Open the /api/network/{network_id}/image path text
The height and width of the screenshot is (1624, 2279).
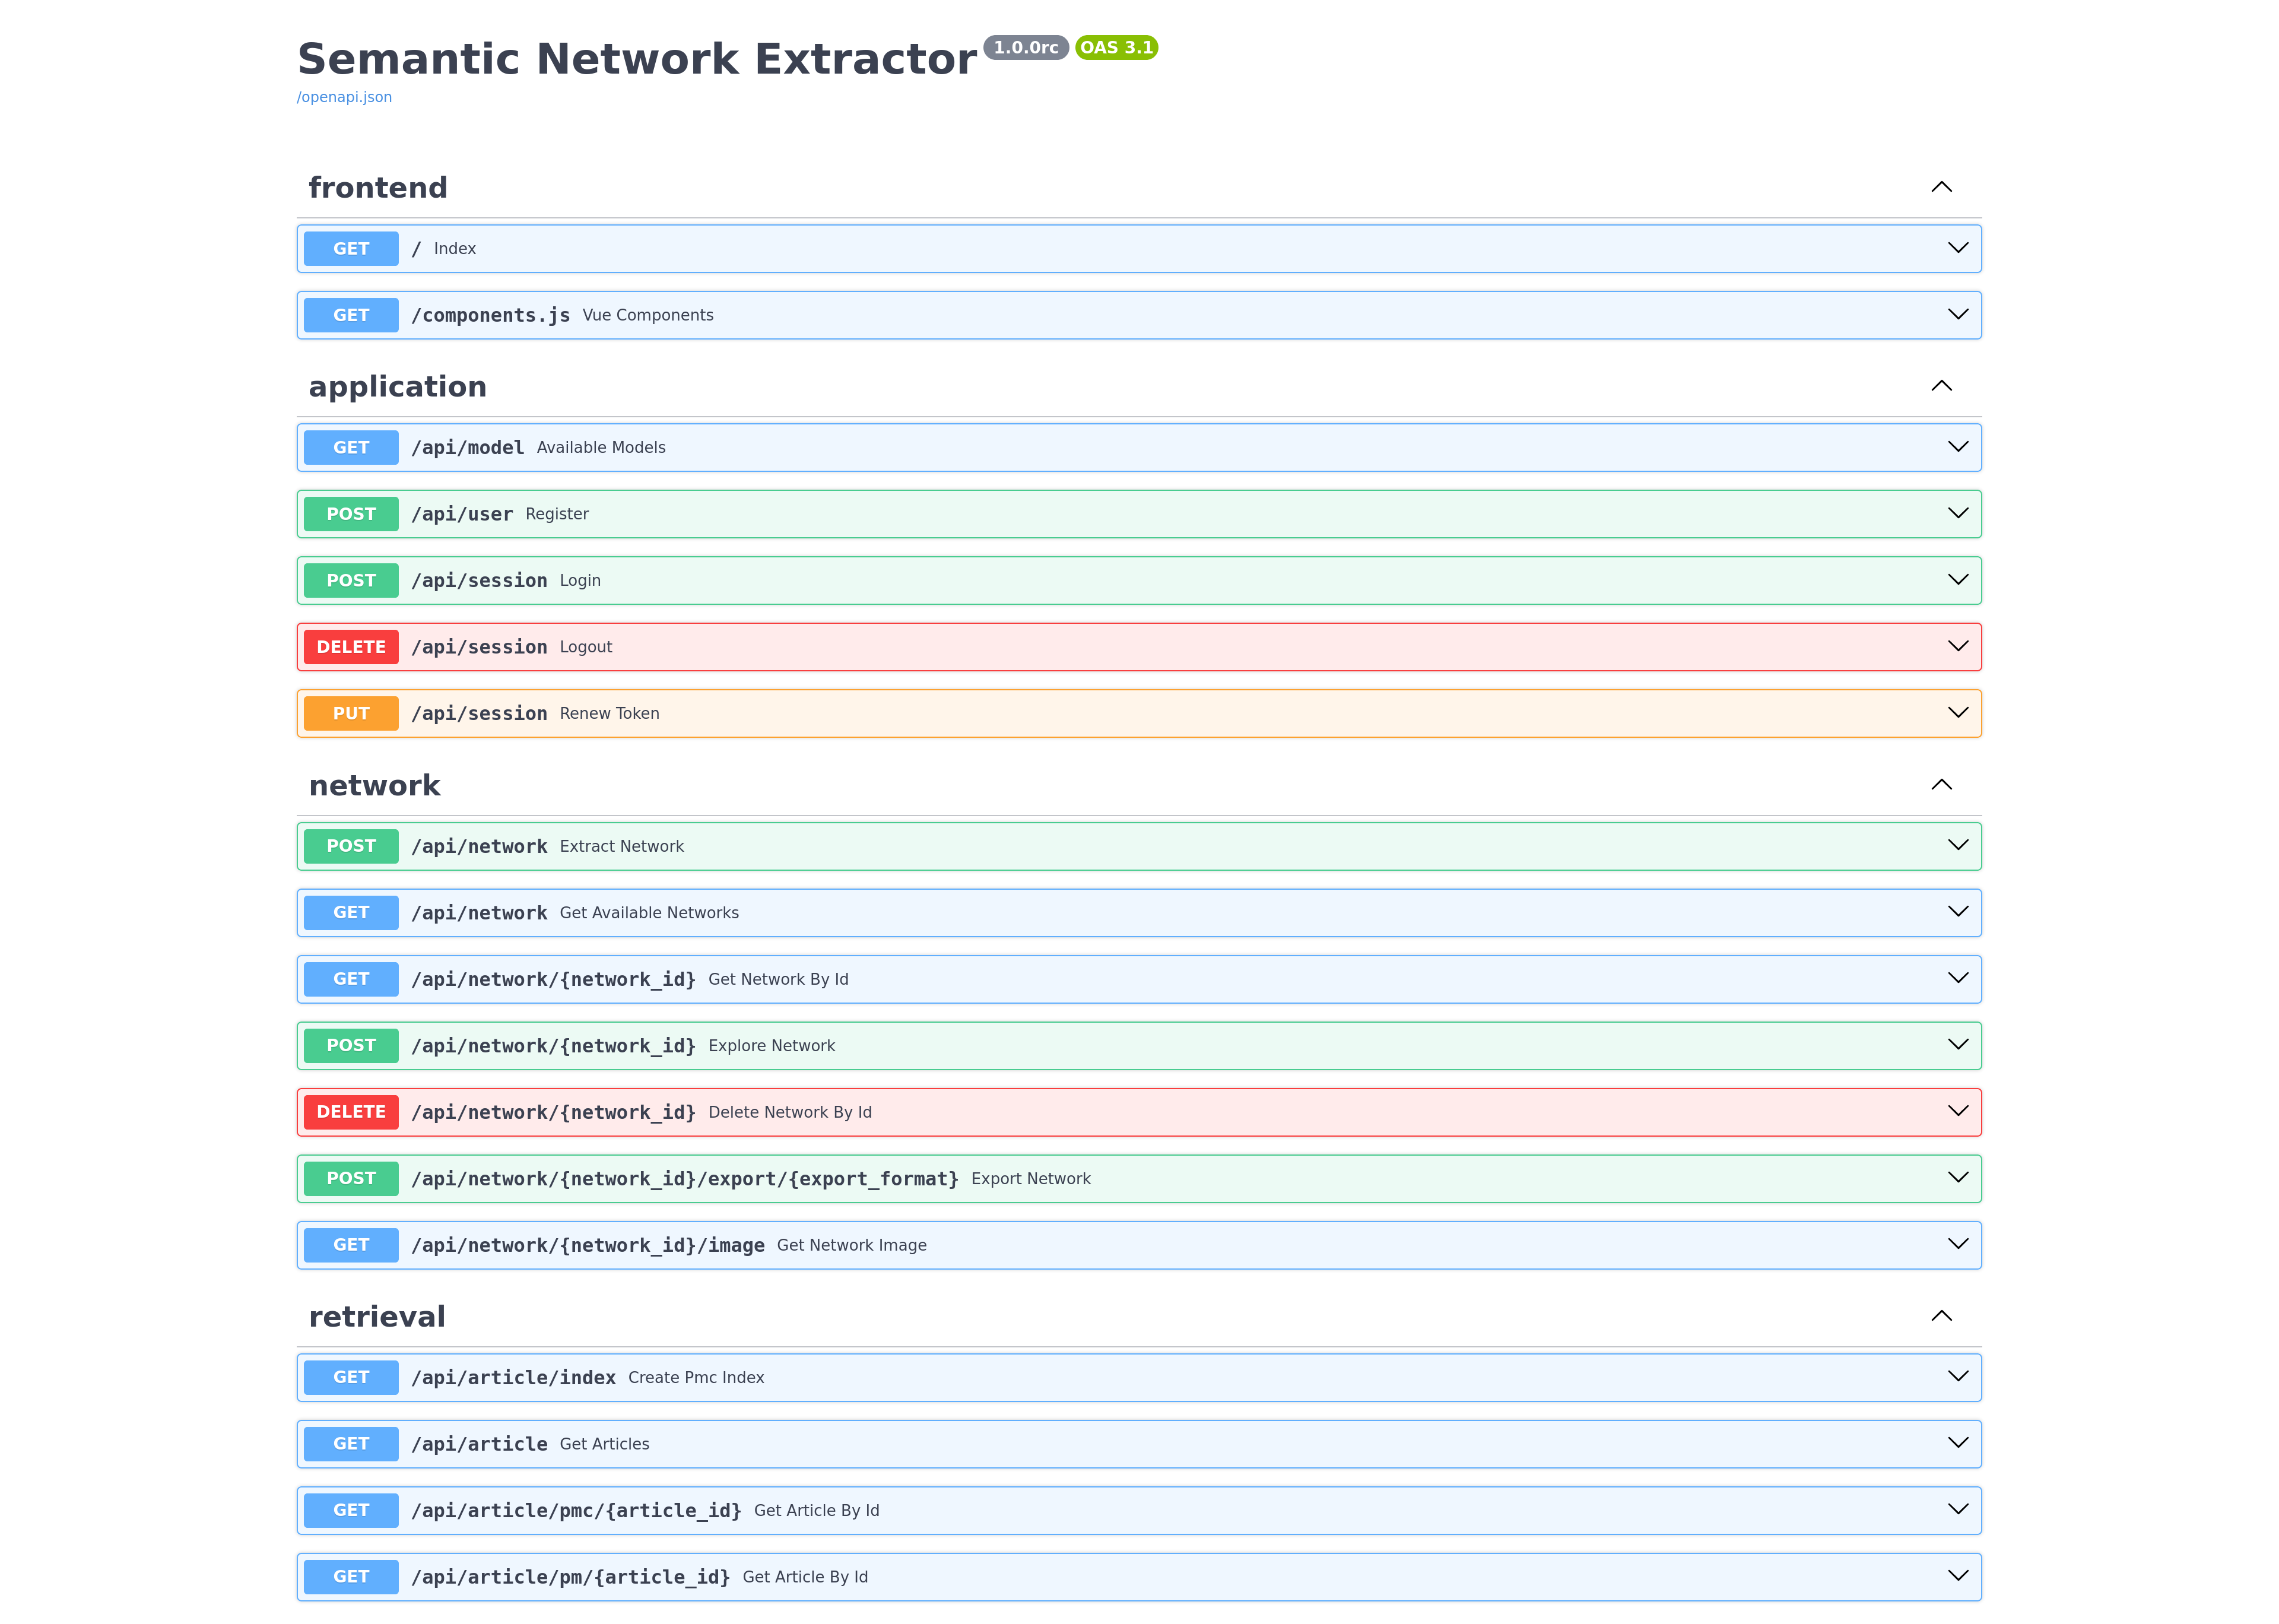click(x=588, y=1245)
